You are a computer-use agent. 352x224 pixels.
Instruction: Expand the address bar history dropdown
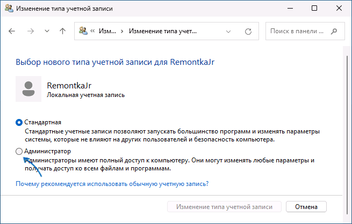coord(228,31)
